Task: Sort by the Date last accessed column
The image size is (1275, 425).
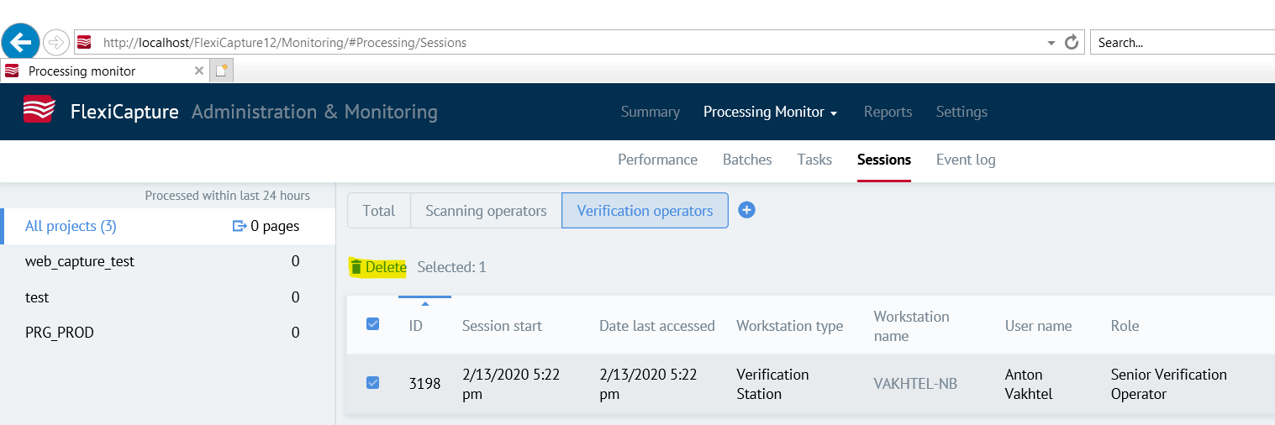Action: click(x=656, y=326)
